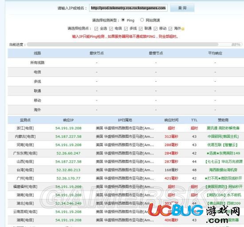Click the progress bar at 88%
The image size is (244, 227).
pyautogui.click(x=134, y=44)
